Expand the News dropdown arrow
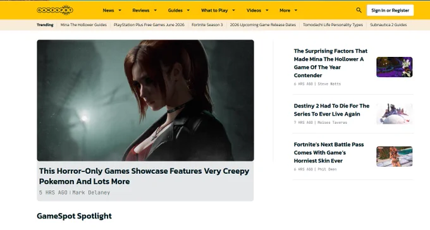 (120, 10)
